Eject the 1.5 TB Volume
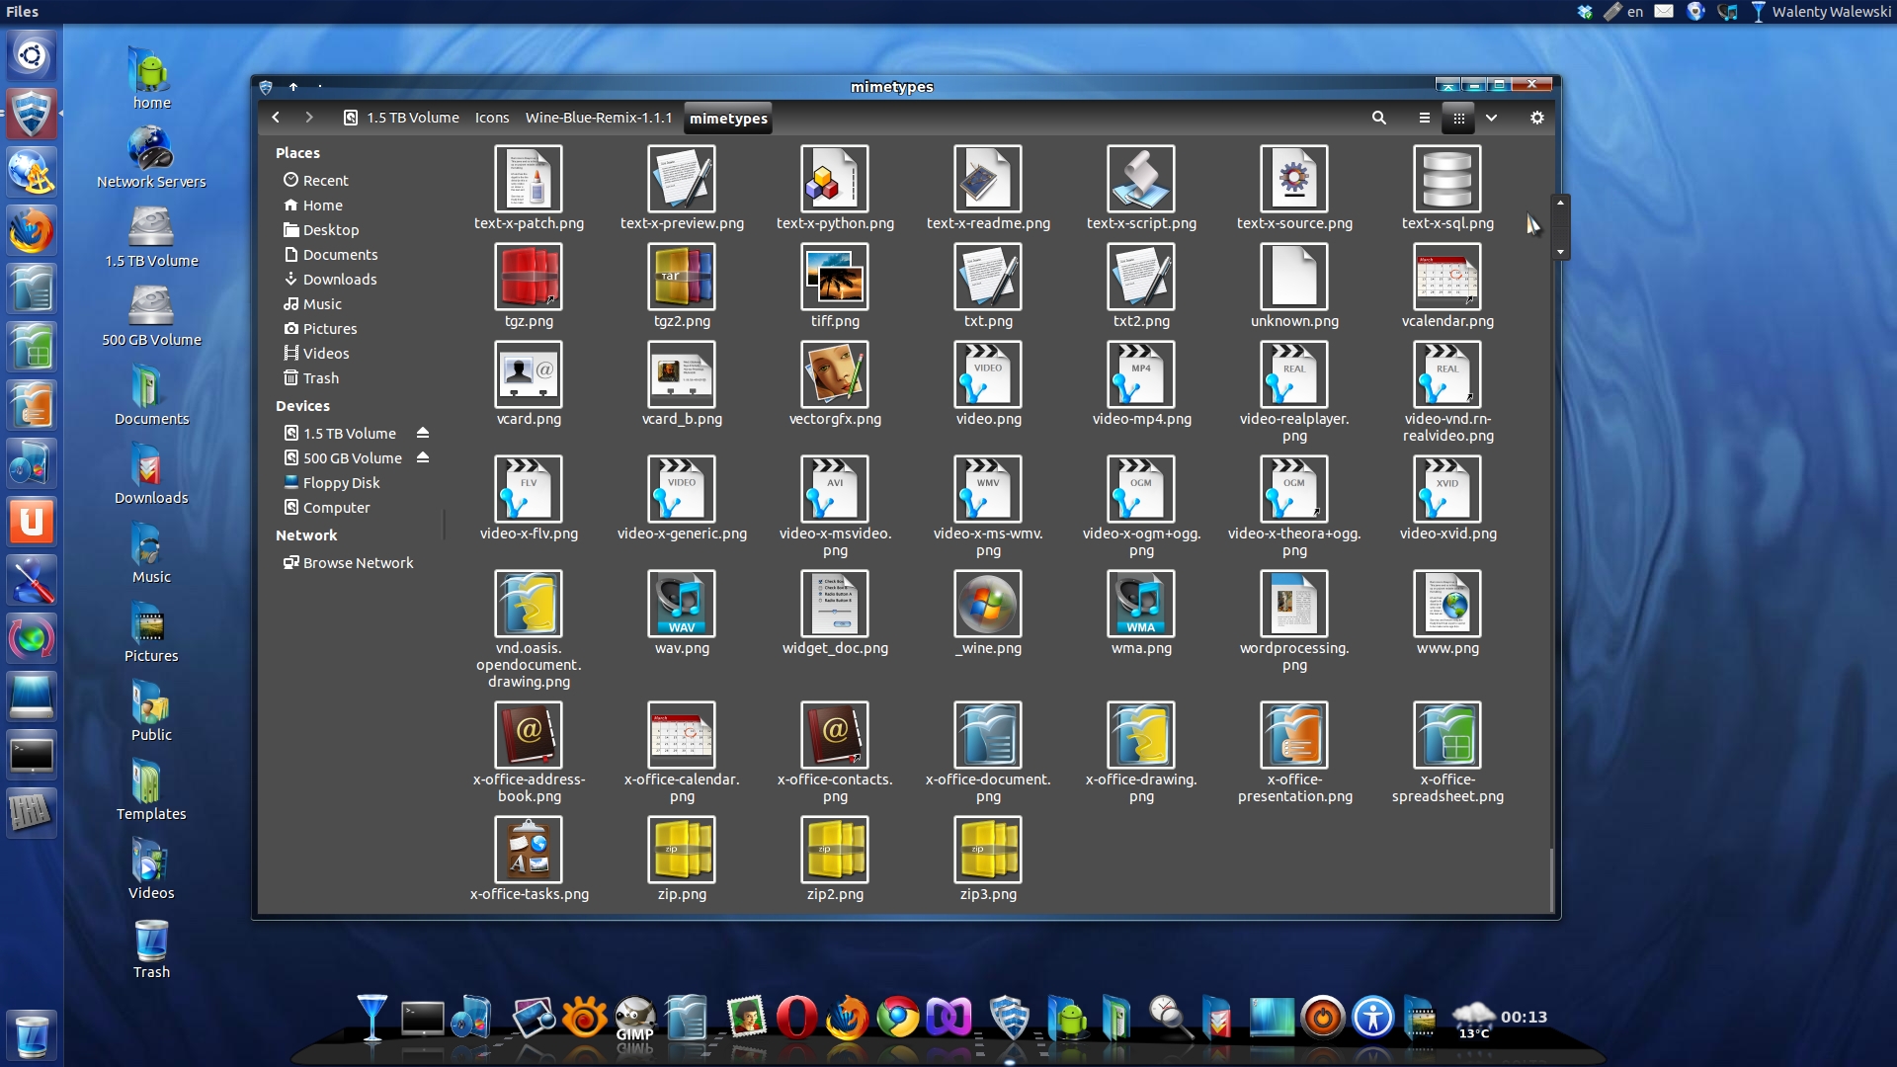 click(423, 433)
